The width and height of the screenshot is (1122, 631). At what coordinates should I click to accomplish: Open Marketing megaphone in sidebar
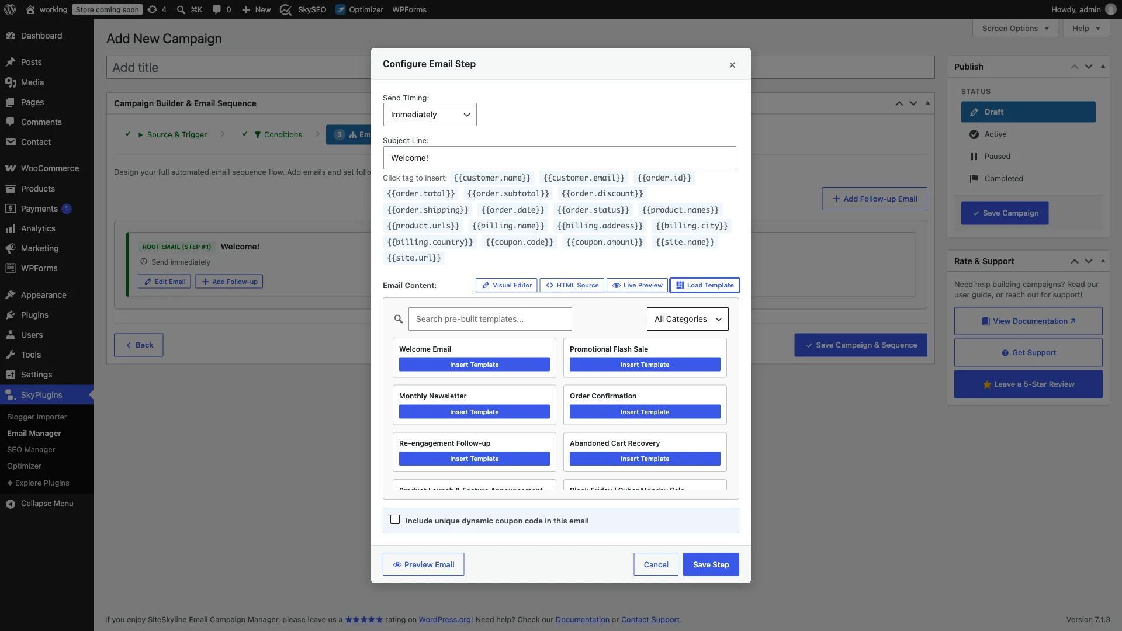point(11,248)
